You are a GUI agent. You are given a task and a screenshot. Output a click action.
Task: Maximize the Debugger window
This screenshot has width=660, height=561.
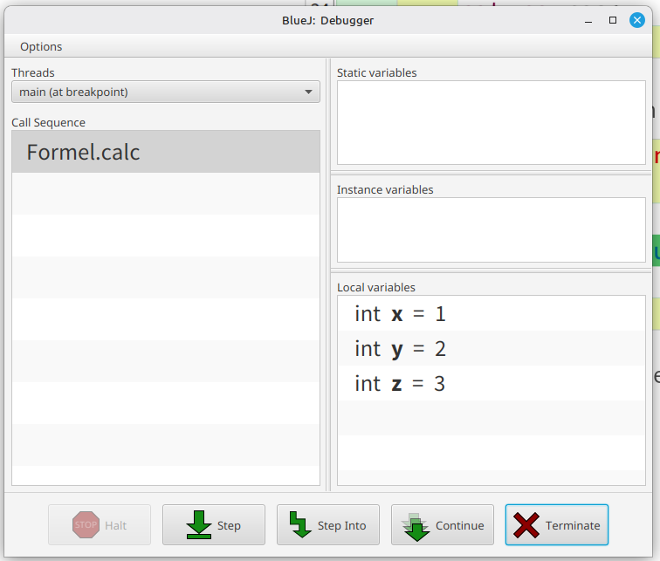pos(613,20)
